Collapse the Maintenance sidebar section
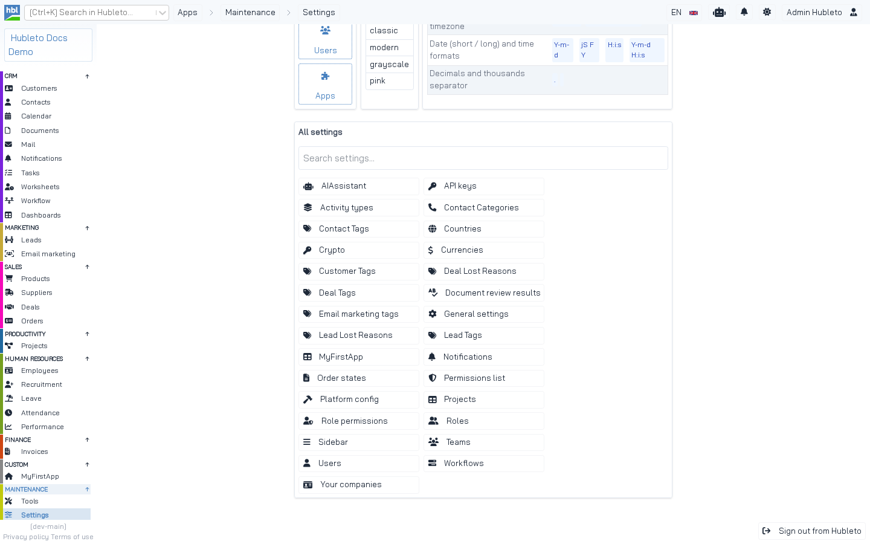 coord(87,489)
